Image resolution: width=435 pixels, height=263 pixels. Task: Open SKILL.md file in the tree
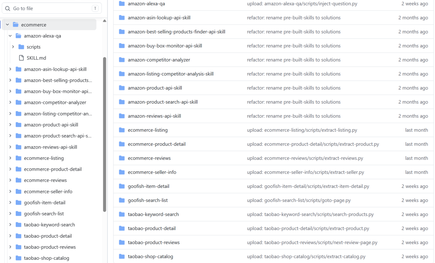[x=36, y=58]
